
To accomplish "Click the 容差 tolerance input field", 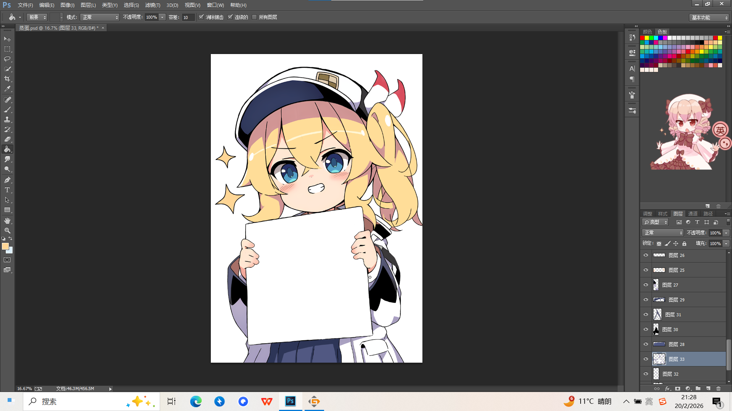I will click(188, 17).
